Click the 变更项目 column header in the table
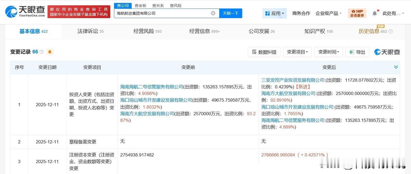Image resolution: width=411 pixels, height=174 pixels. click(x=92, y=67)
